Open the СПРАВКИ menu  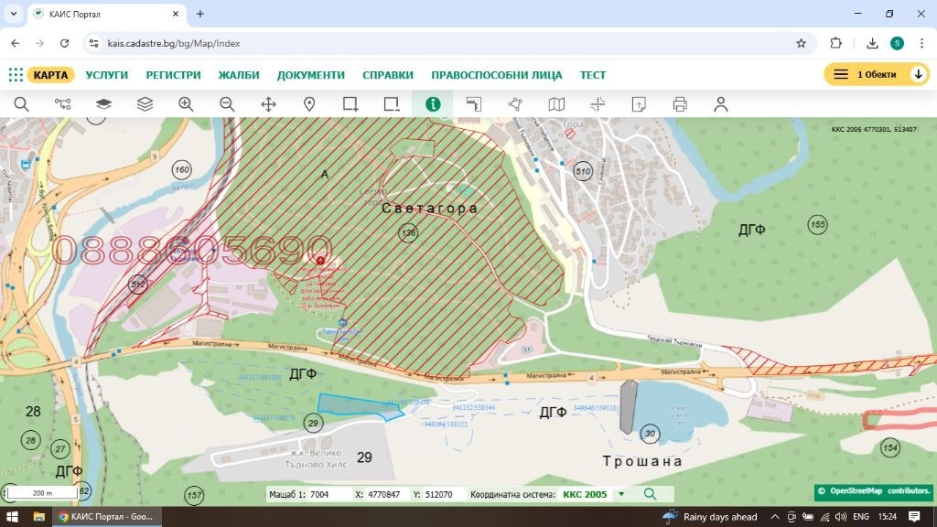point(387,75)
